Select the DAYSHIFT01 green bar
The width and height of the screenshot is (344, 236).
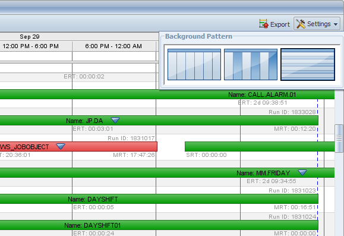coord(159,225)
